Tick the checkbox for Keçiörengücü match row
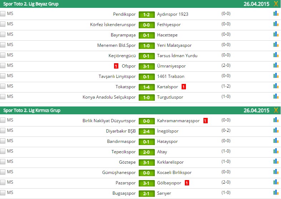This screenshot has height=199, width=281. point(3,55)
